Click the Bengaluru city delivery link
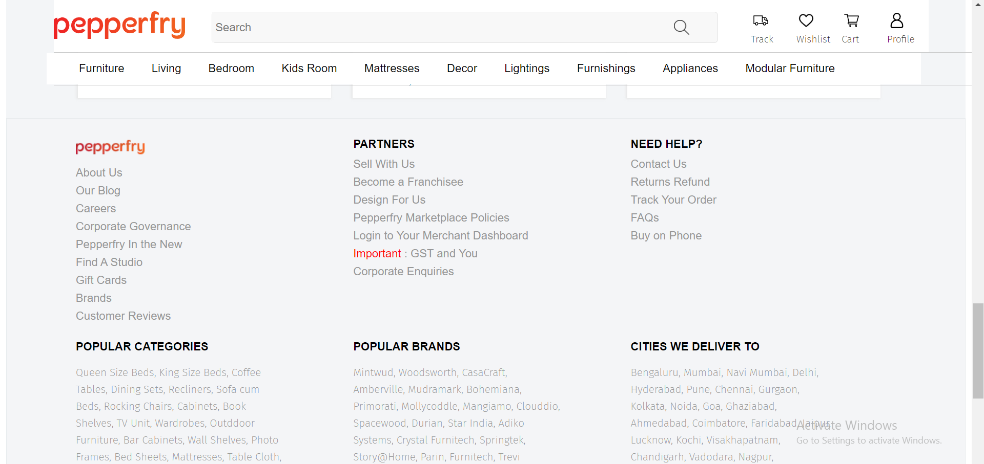 pos(654,372)
